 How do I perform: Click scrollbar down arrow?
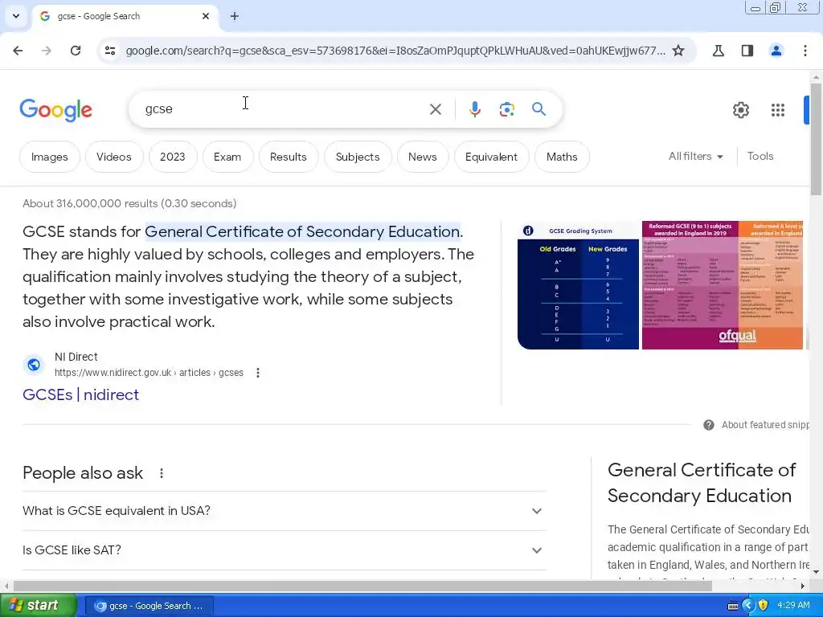click(816, 572)
